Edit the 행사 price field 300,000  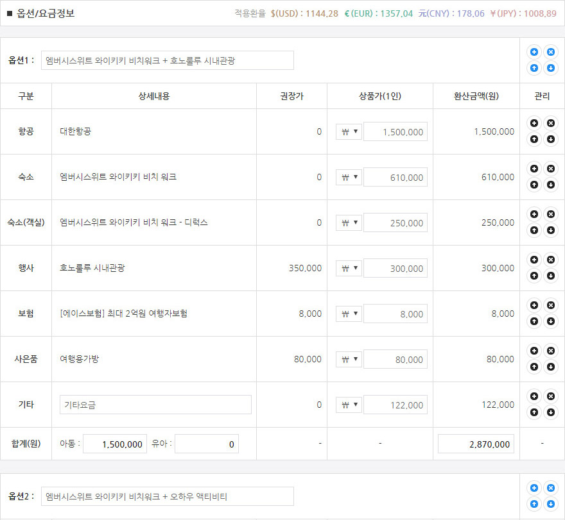pos(395,268)
